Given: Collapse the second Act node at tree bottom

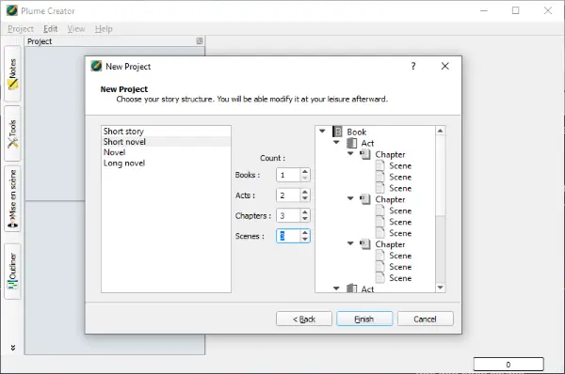Looking at the screenshot, I should point(336,288).
